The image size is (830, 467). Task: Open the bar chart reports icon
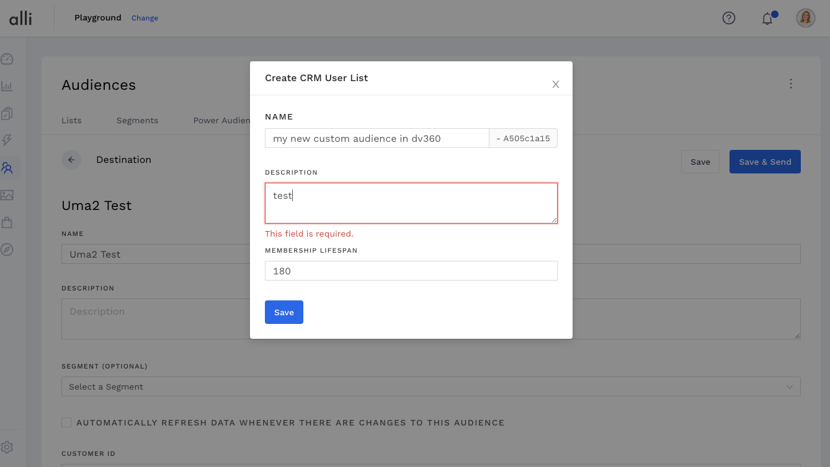click(x=7, y=87)
